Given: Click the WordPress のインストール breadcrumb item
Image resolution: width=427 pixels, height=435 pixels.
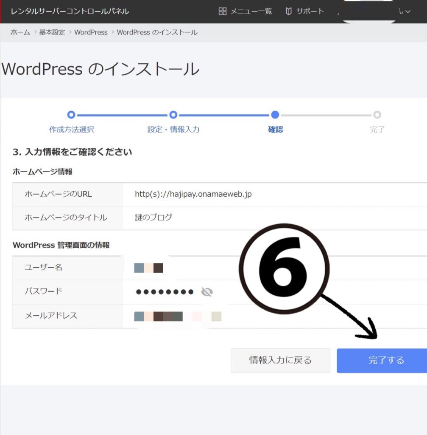Looking at the screenshot, I should [157, 32].
